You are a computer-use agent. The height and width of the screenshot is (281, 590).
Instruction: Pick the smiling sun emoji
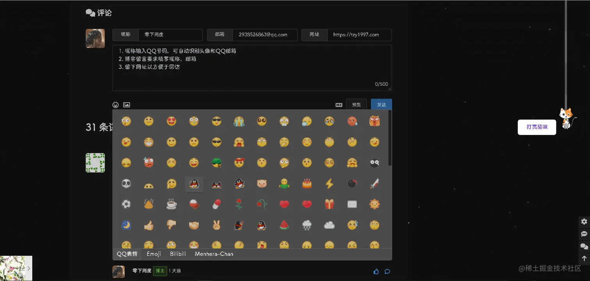tap(375, 204)
